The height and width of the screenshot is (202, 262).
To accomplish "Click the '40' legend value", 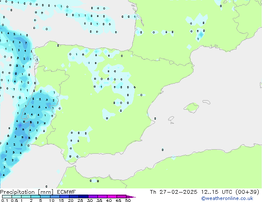I will pos(109,200).
